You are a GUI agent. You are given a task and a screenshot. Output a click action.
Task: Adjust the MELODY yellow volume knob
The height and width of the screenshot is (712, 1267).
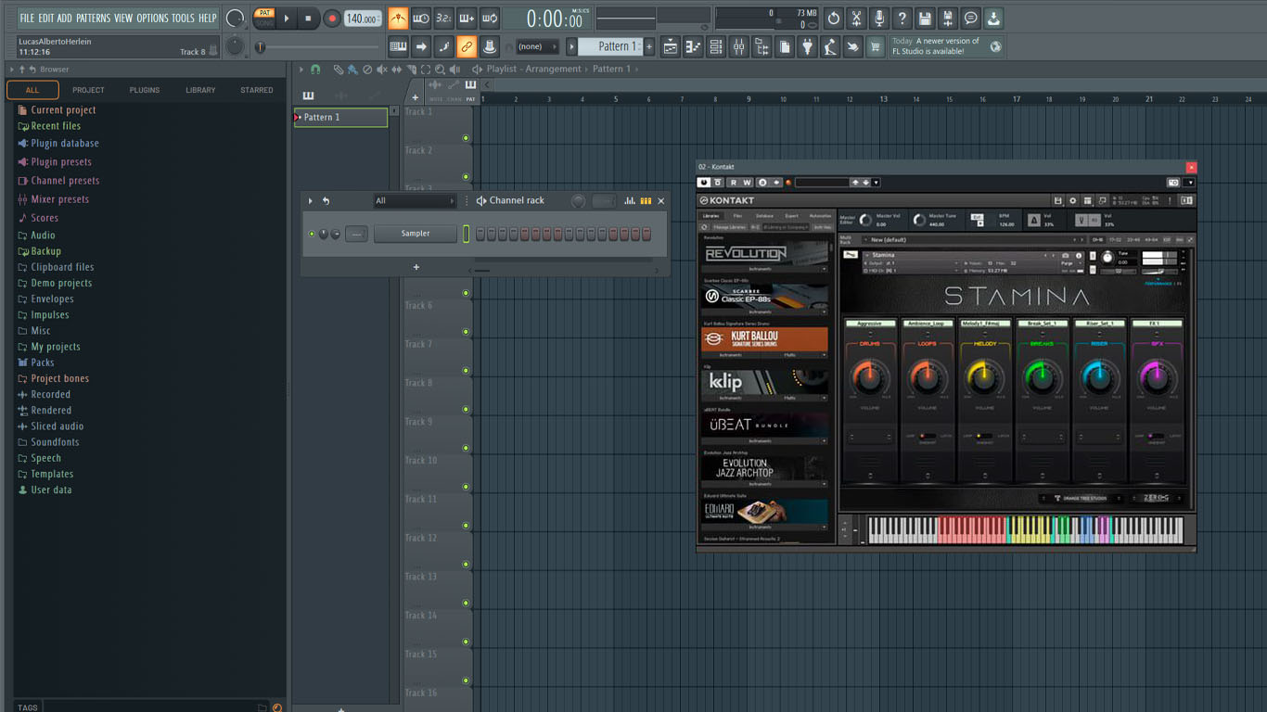pos(984,376)
